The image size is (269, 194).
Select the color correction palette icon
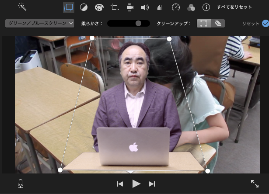[x=99, y=7]
